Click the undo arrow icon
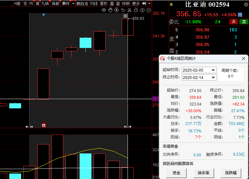The height and width of the screenshot is (179, 249). click(123, 10)
